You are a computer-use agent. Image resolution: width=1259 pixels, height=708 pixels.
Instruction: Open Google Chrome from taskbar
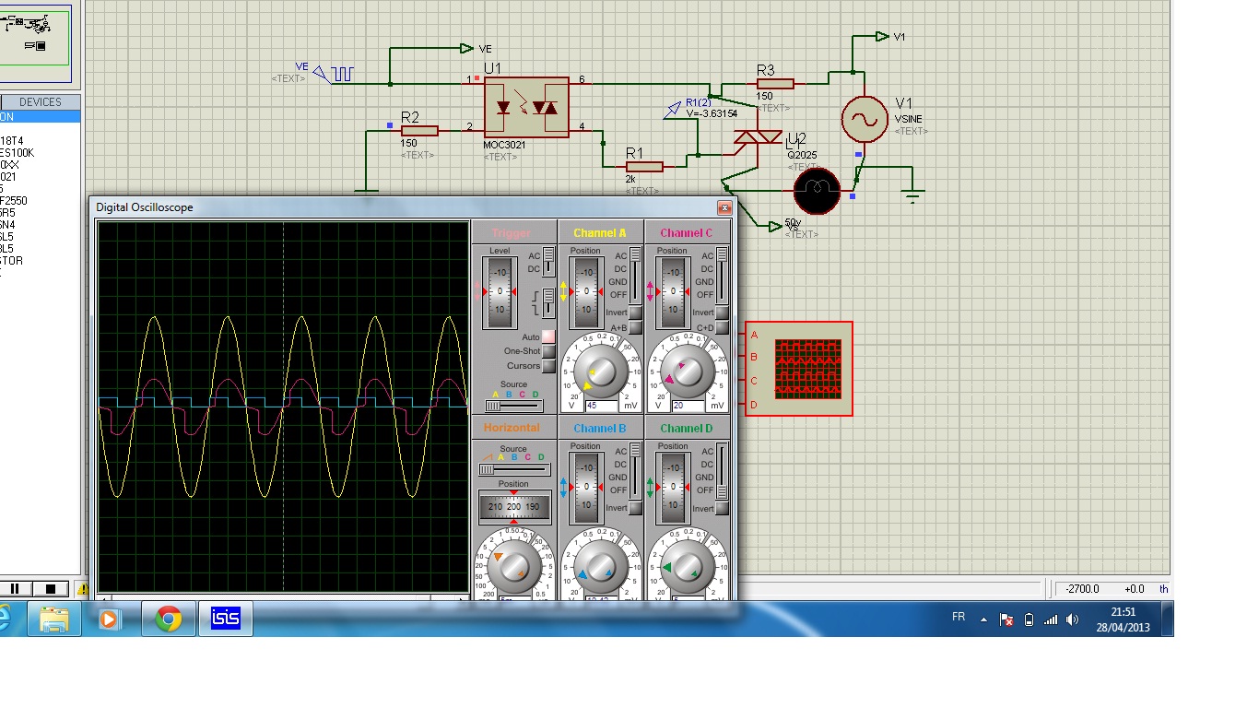pyautogui.click(x=168, y=619)
